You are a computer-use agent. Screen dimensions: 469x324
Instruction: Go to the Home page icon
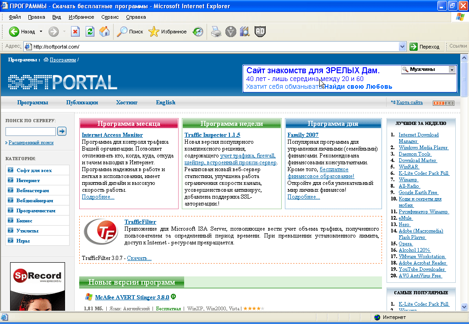click(x=104, y=32)
